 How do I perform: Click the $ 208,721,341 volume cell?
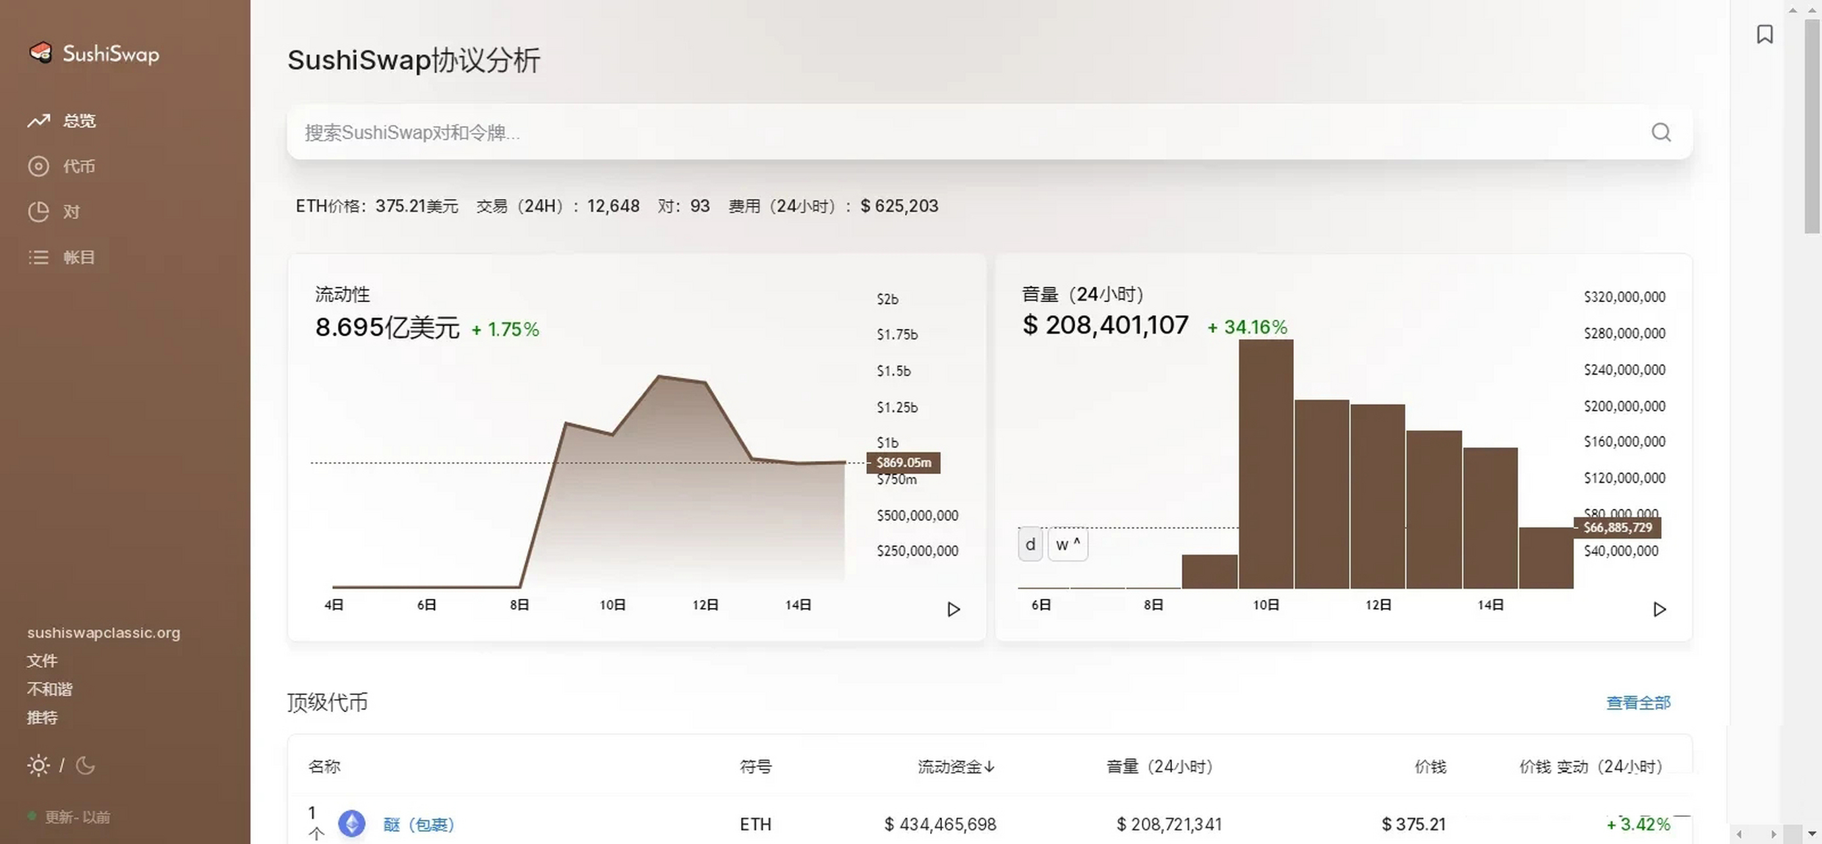tap(1169, 824)
